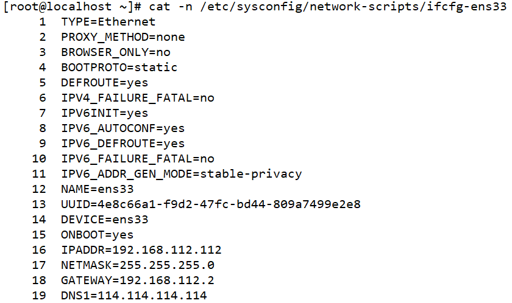The width and height of the screenshot is (512, 303).
Task: Click the PROXY_METHOD=none line
Action: point(123,37)
